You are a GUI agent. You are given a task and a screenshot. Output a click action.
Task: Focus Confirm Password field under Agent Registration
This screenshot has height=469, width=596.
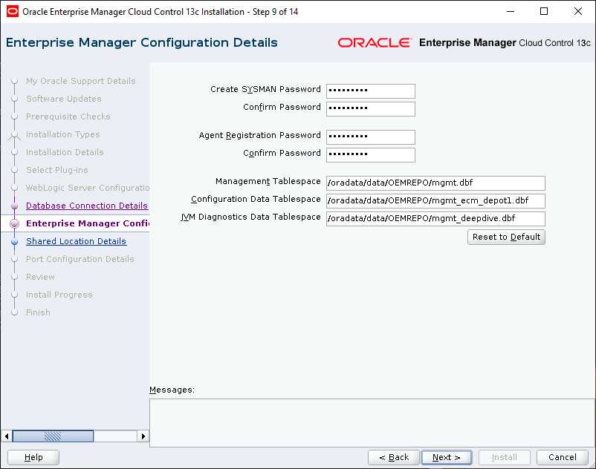coord(371,154)
